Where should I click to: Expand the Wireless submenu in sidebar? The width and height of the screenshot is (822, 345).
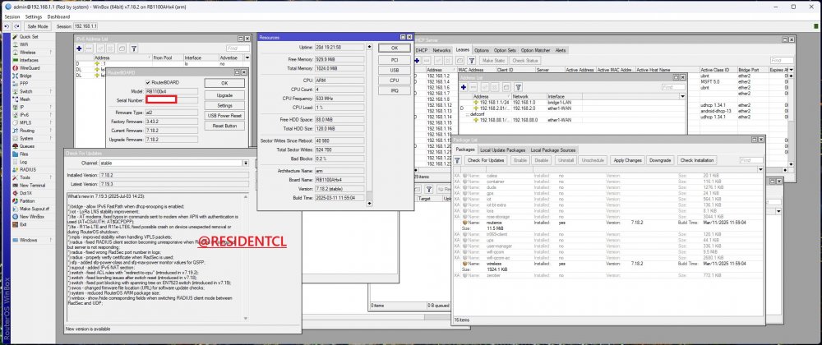click(51, 53)
